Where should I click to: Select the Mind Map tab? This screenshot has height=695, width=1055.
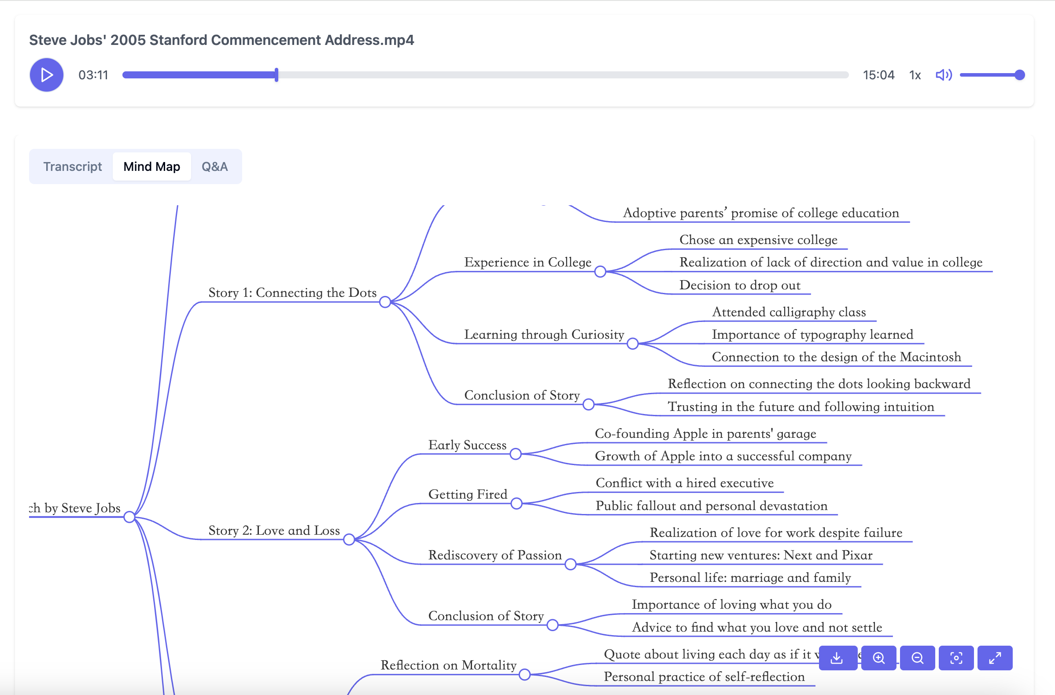pyautogui.click(x=151, y=166)
